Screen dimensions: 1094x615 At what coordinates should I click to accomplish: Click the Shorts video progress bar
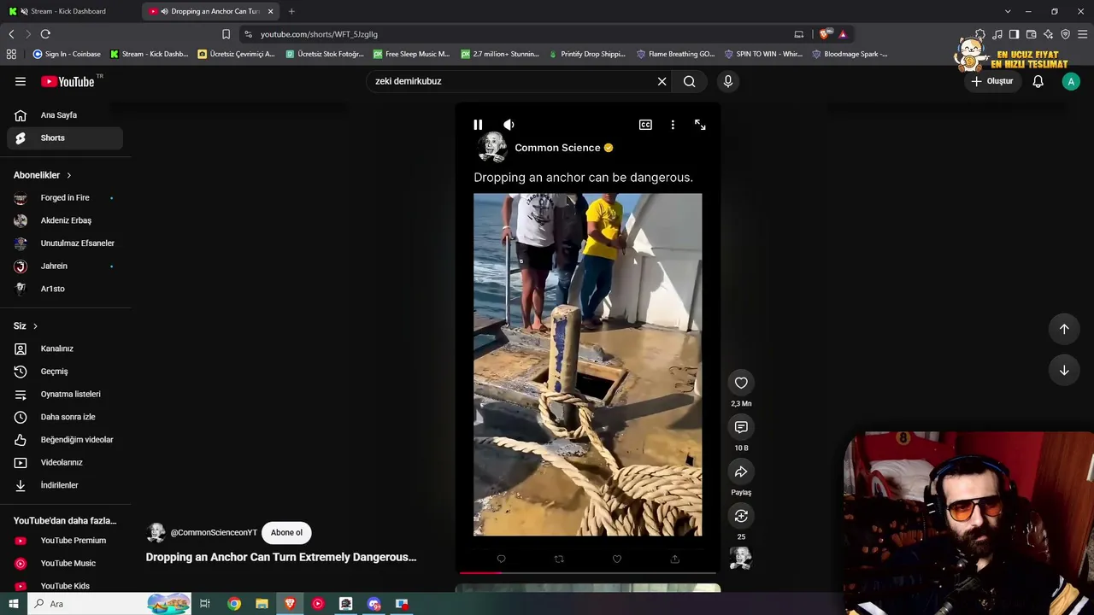[x=587, y=573]
